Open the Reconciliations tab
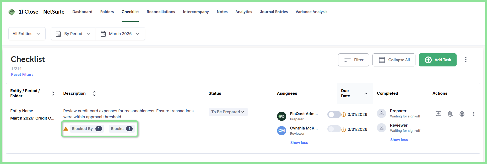This screenshot has width=487, height=164. point(161,12)
